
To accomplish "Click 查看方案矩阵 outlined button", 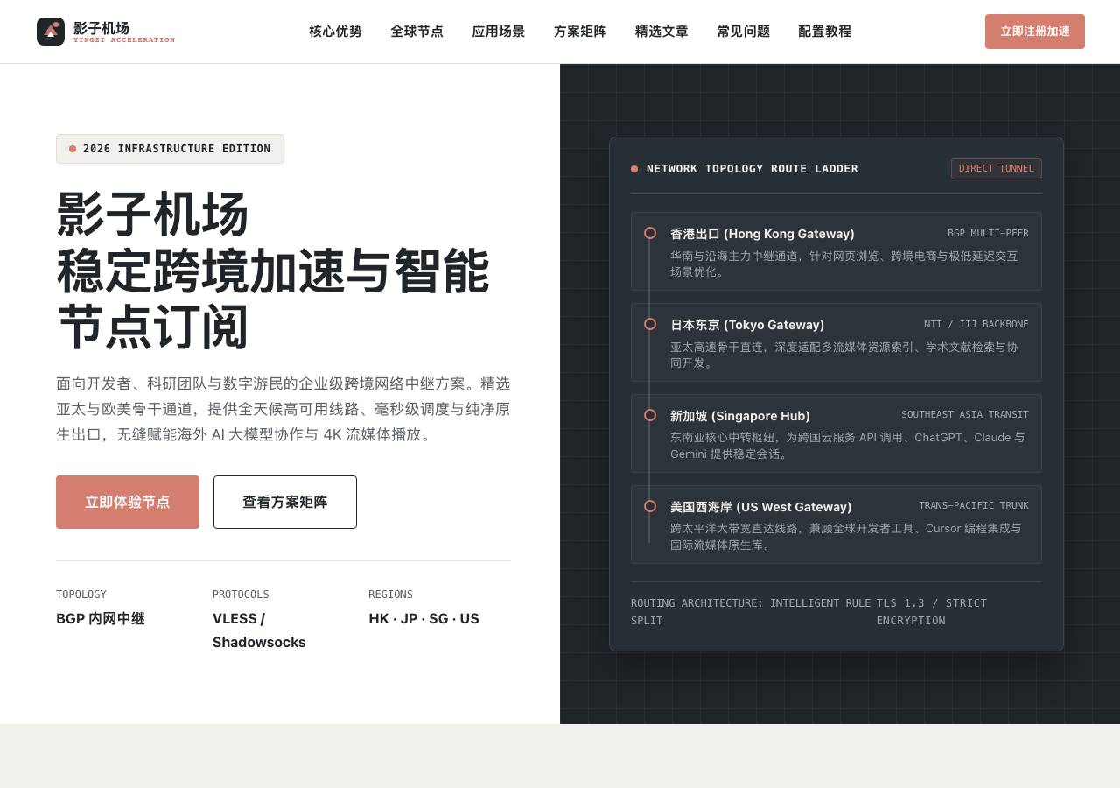I will [x=285, y=502].
